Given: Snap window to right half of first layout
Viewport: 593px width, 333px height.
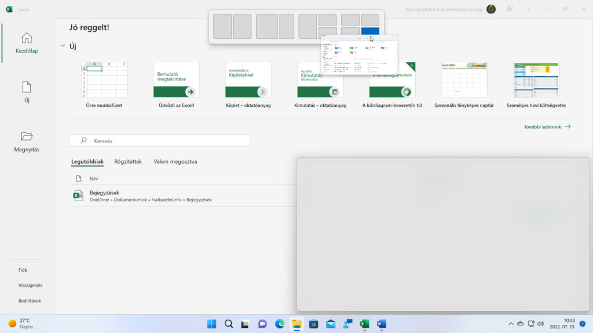Looking at the screenshot, I should point(243,27).
